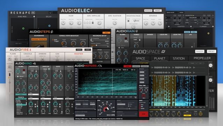Click PRESET button in AudioSpace
The image size is (223, 126).
(211, 51)
